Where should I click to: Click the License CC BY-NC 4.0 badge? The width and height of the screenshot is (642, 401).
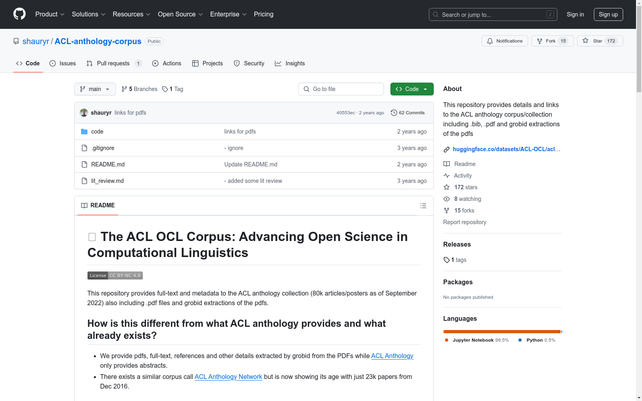point(115,275)
